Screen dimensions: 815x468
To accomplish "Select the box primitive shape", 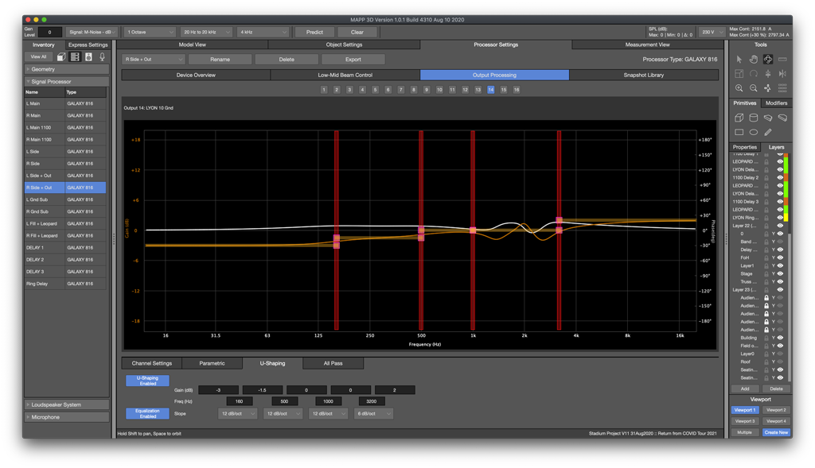I will 739,118.
